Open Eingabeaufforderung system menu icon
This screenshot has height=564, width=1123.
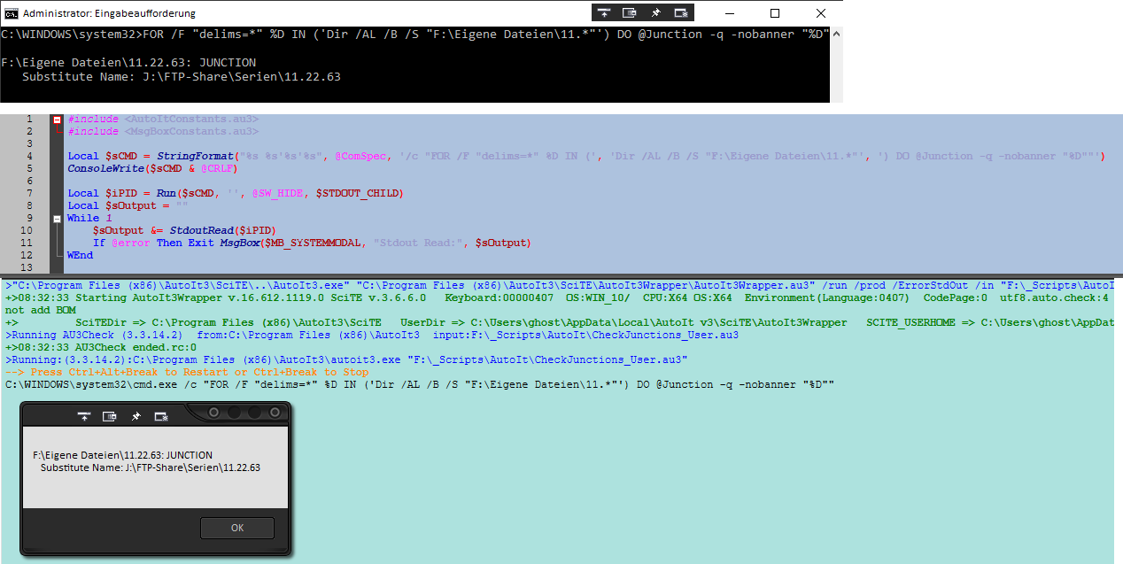[x=11, y=13]
